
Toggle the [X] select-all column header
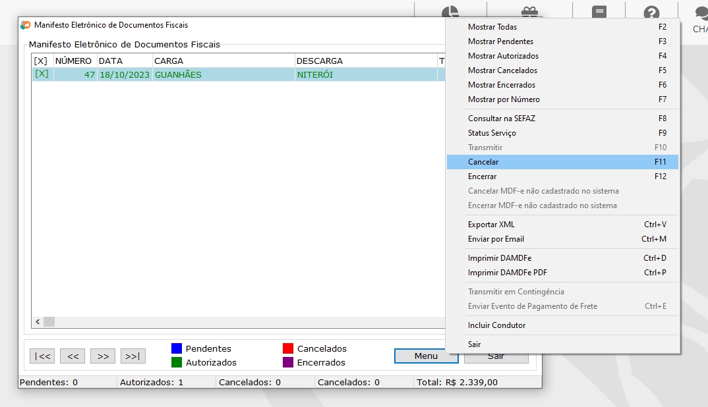[41, 61]
